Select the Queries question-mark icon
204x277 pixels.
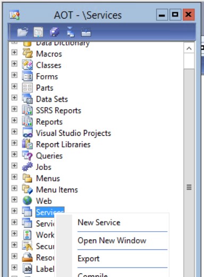28,156
